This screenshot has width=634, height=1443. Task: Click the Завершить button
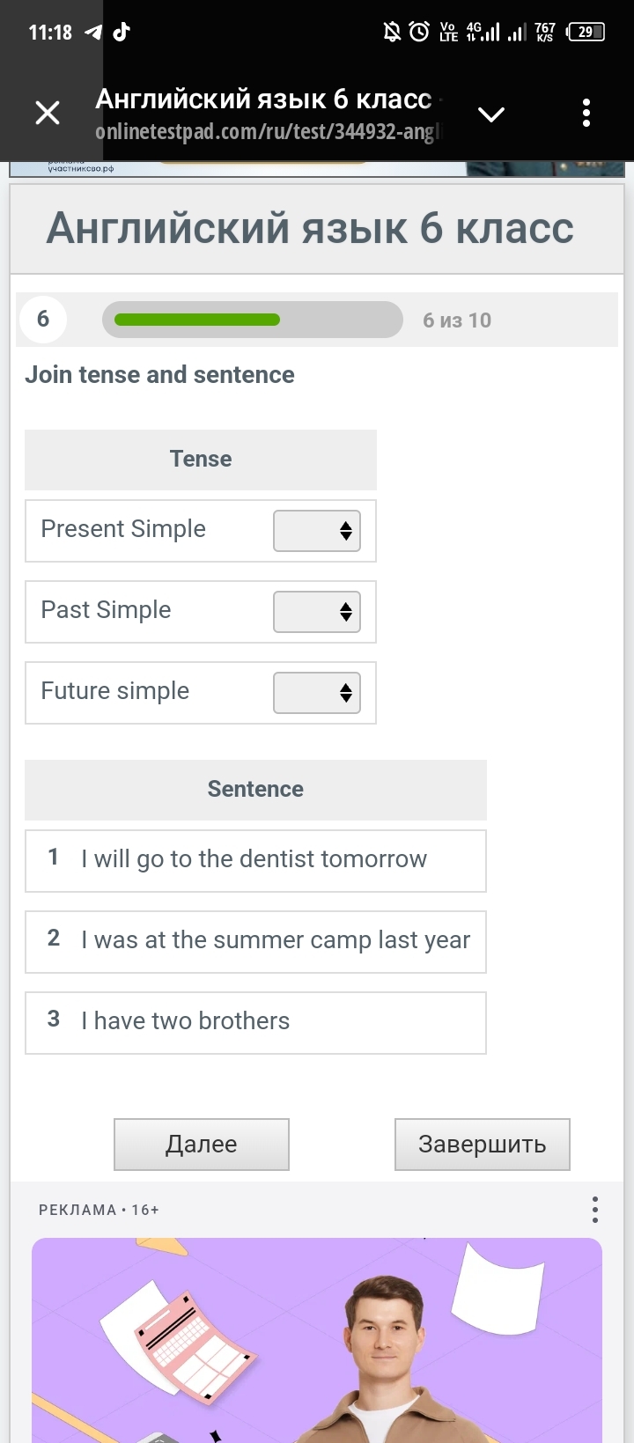tap(483, 1145)
